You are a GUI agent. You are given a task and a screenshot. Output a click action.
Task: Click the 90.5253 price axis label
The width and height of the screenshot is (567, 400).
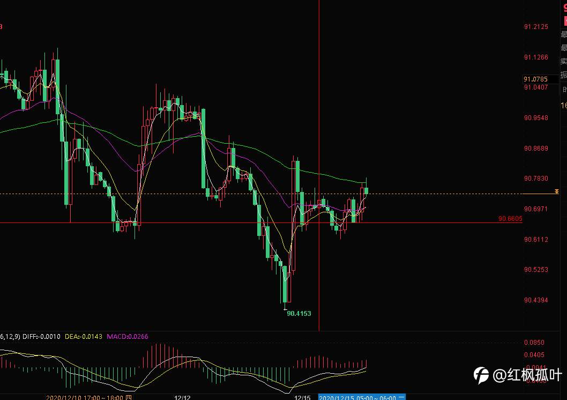[x=536, y=270]
